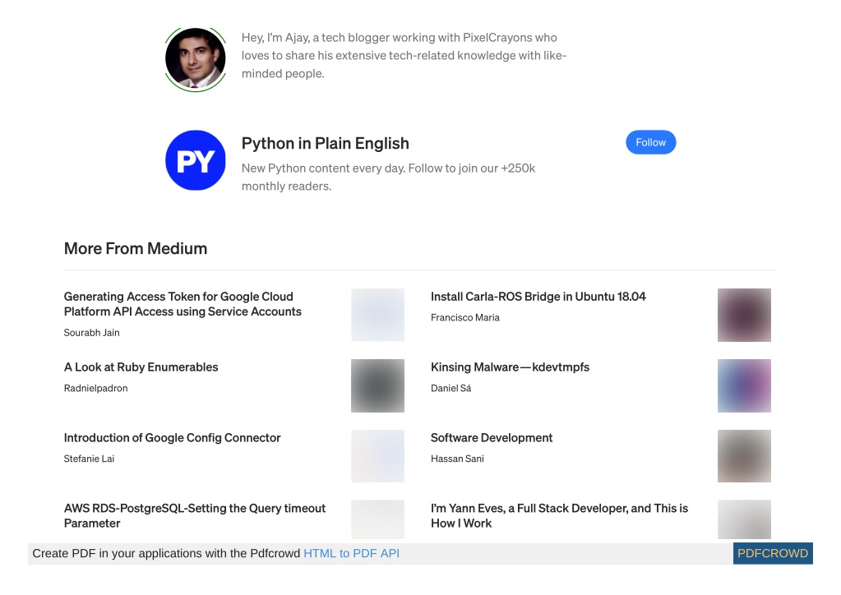
Task: Open the AWS RDS-PostgreSQL query timeout article
Action: point(195,515)
